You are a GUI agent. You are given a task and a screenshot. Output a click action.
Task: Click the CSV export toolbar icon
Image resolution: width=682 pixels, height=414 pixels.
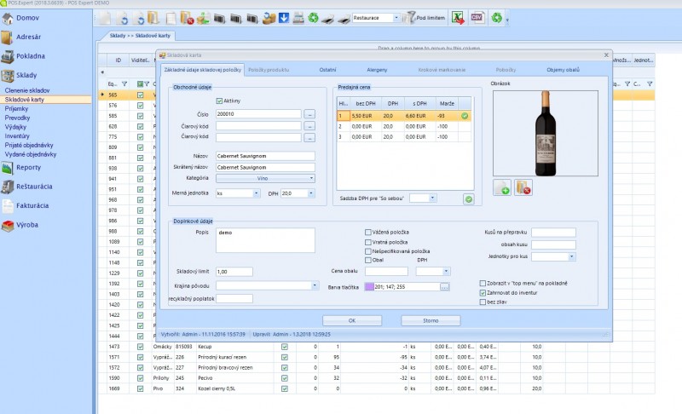(x=477, y=17)
